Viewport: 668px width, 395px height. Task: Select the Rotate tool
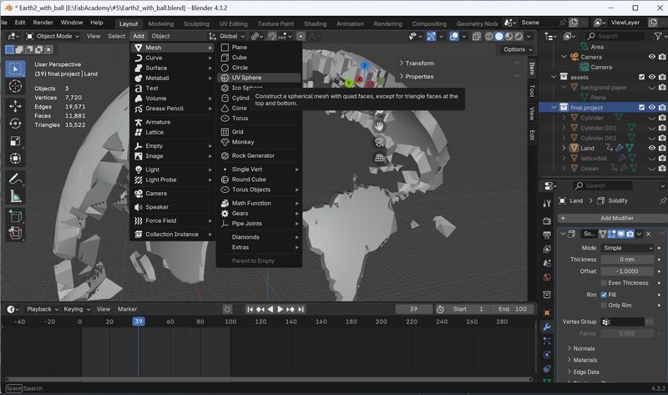click(15, 124)
